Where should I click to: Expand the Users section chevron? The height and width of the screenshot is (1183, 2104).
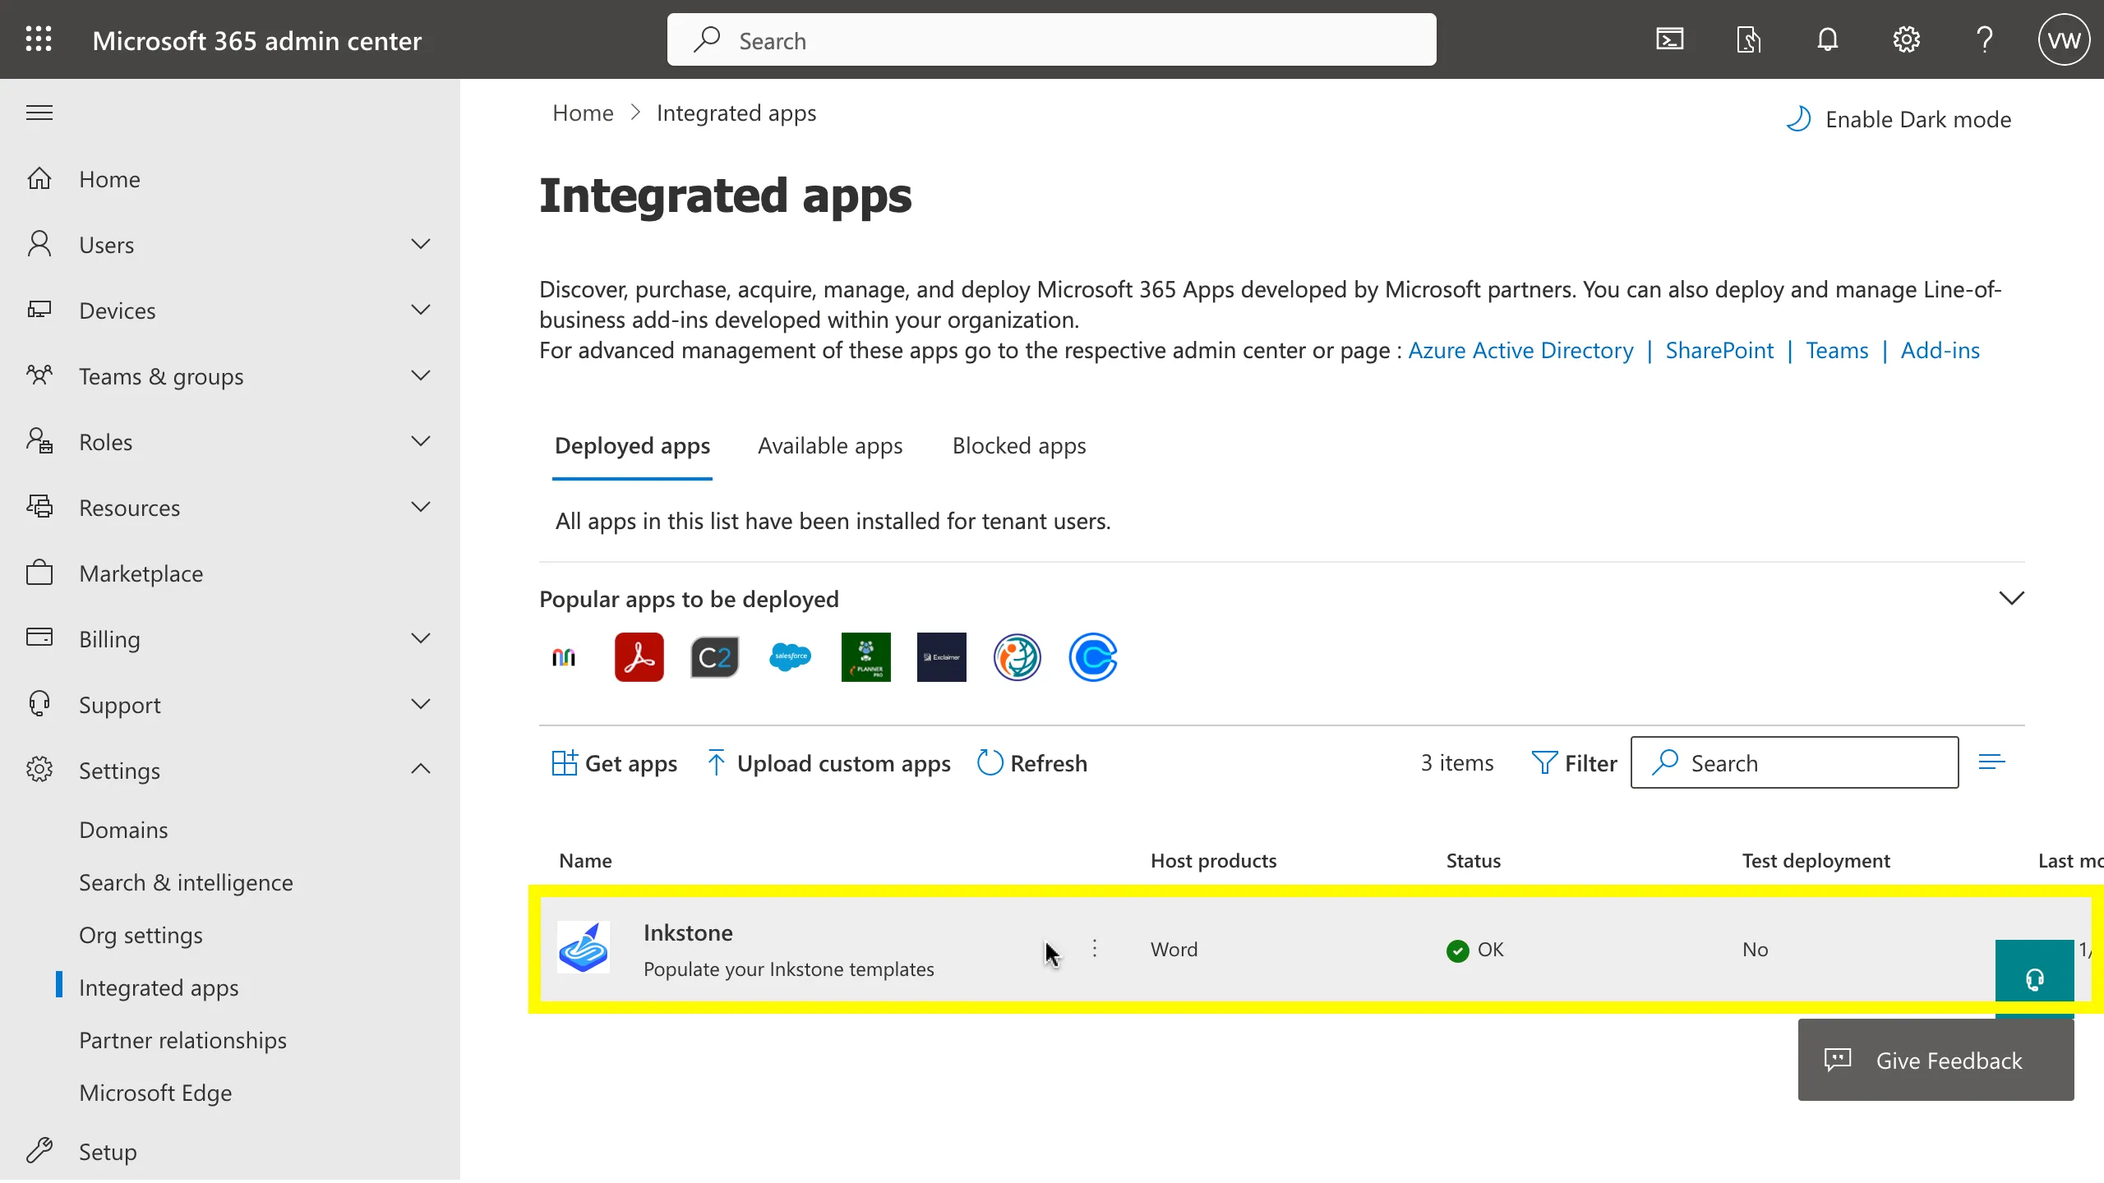coord(421,245)
